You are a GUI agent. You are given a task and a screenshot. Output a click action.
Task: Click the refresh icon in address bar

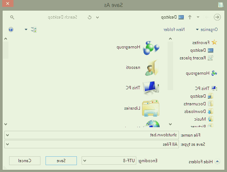point(90,17)
